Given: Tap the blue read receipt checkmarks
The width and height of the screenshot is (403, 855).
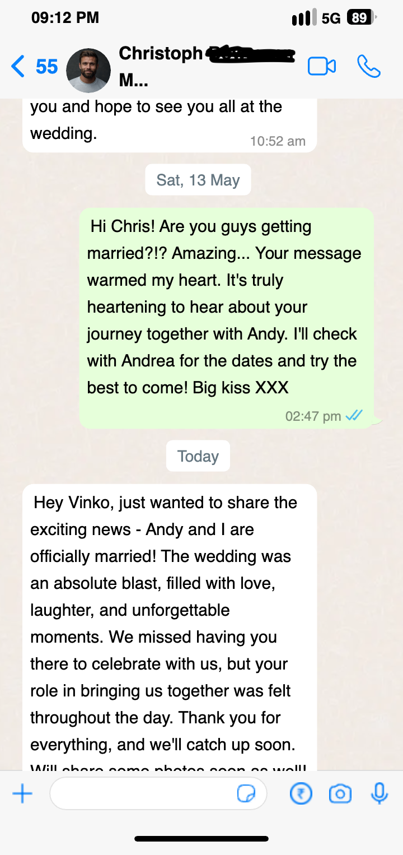Looking at the screenshot, I should click(354, 416).
